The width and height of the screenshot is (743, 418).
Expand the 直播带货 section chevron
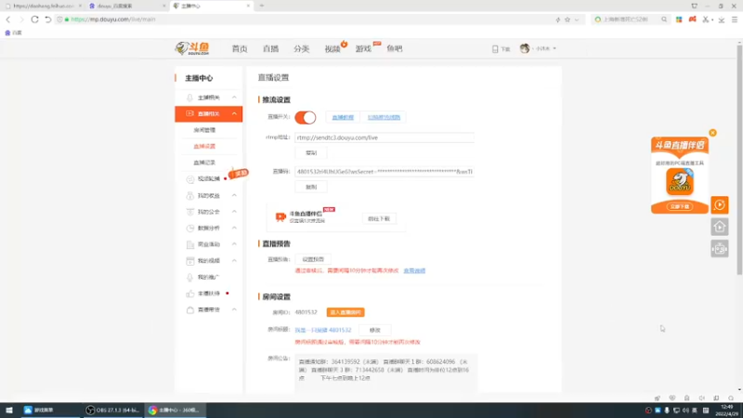tap(234, 310)
